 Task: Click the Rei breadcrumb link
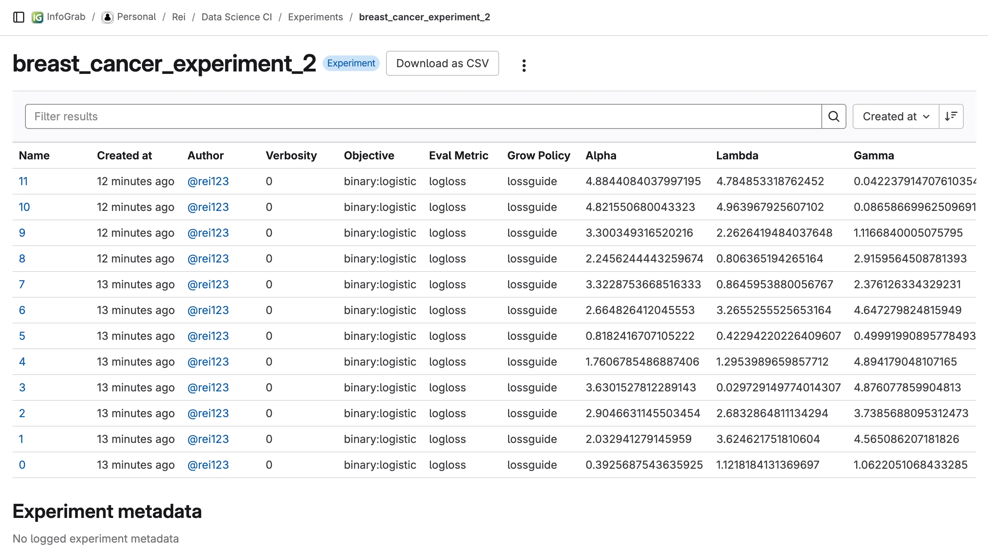pyautogui.click(x=179, y=17)
